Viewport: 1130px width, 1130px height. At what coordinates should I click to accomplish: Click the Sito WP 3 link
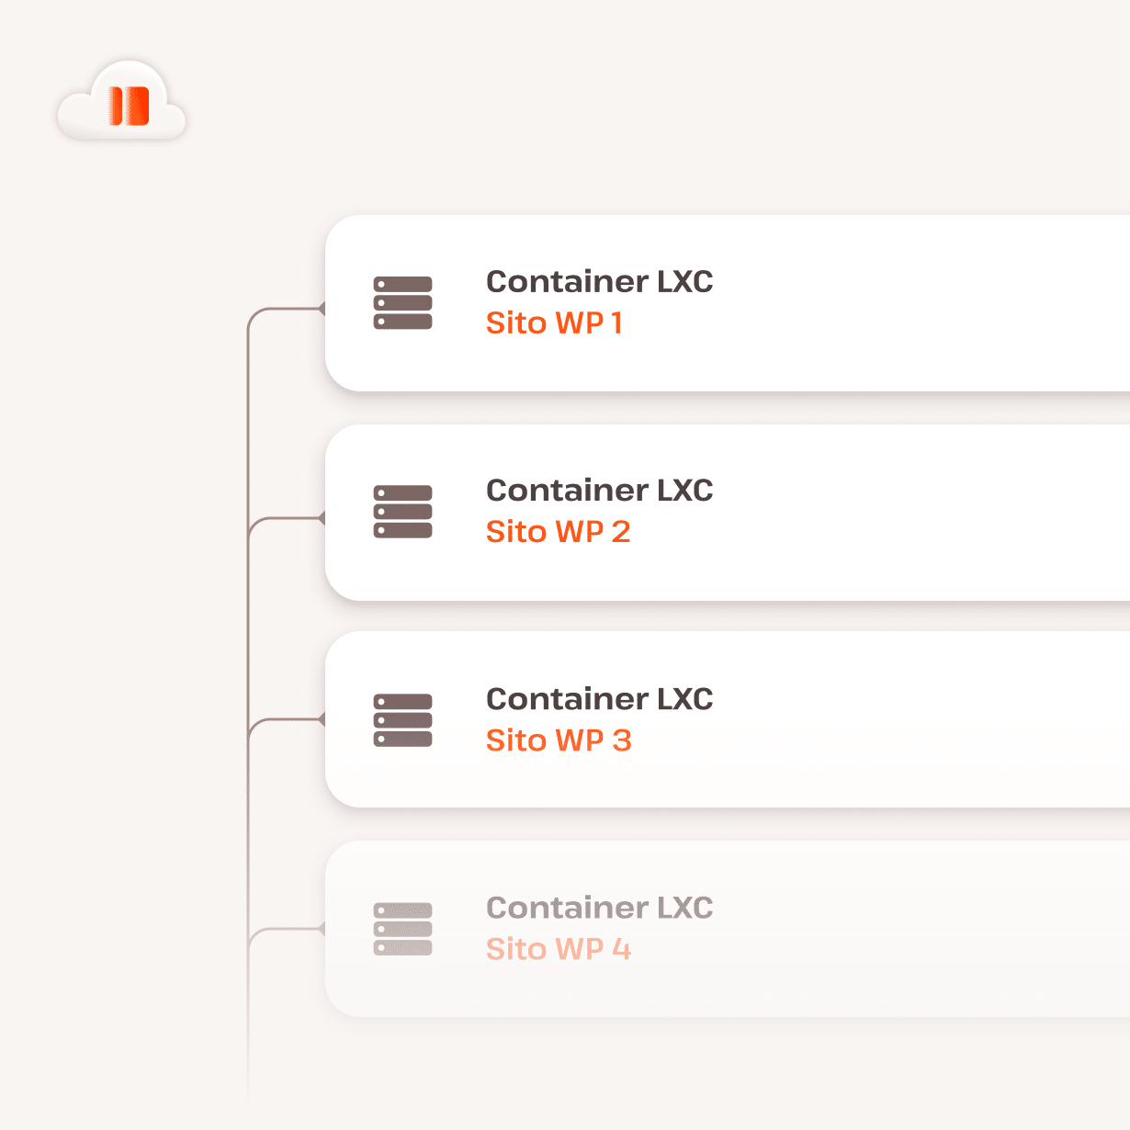point(559,740)
